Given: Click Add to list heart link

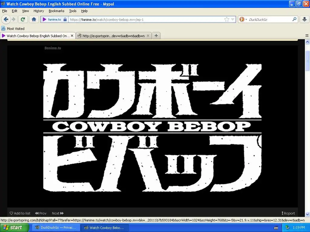Looking at the screenshot, I should click(20, 213).
